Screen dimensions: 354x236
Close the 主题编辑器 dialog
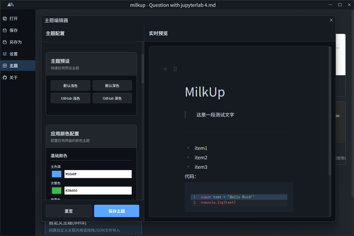331,20
